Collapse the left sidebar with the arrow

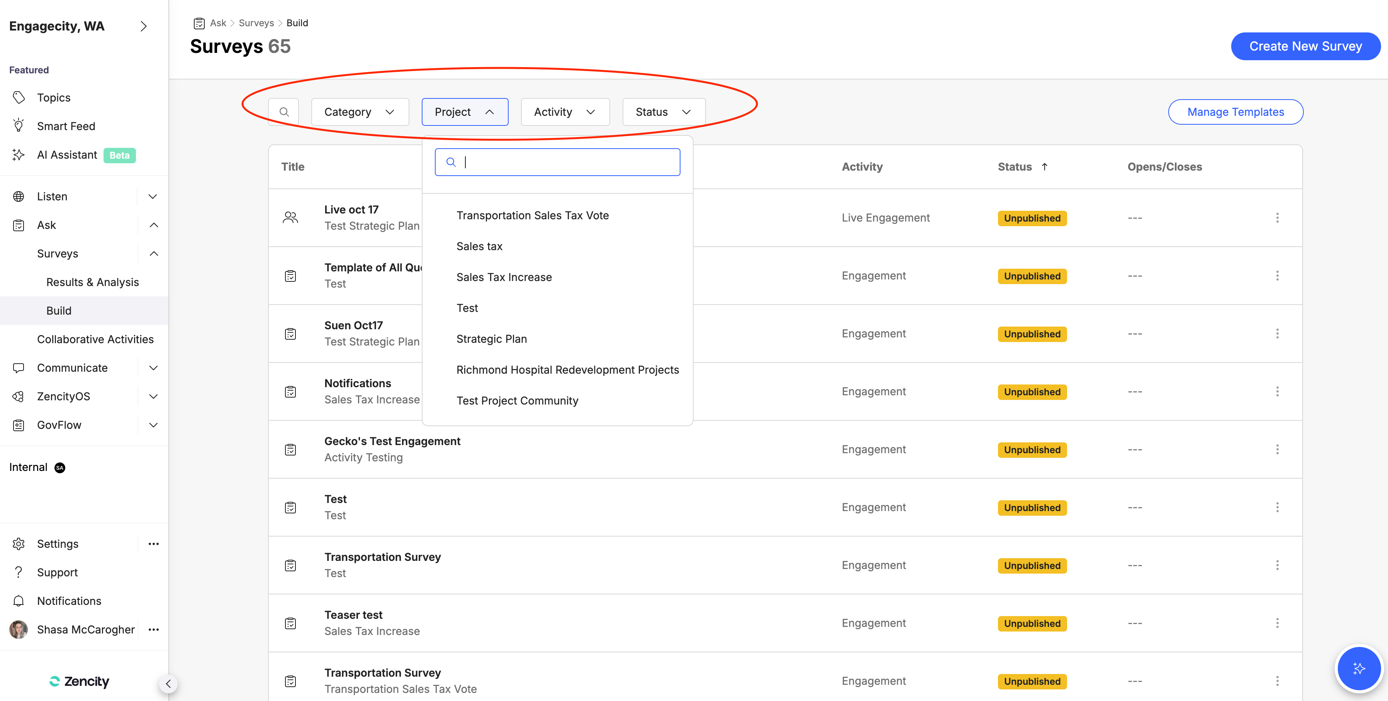(x=168, y=684)
